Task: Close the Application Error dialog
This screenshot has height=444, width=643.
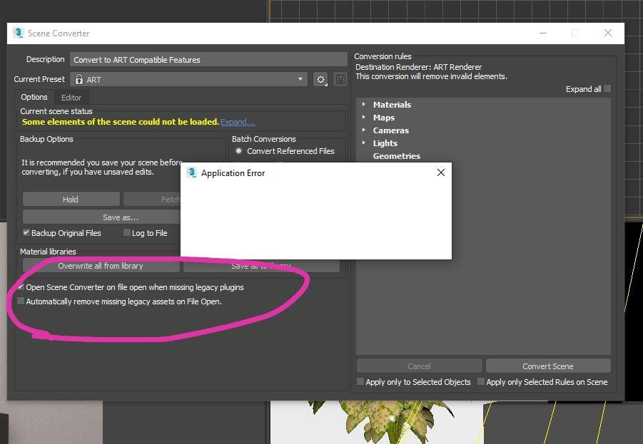Action: pos(441,172)
